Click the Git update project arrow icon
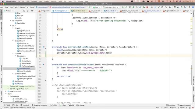The height and width of the screenshot is (109, 195). pos(155,7)
